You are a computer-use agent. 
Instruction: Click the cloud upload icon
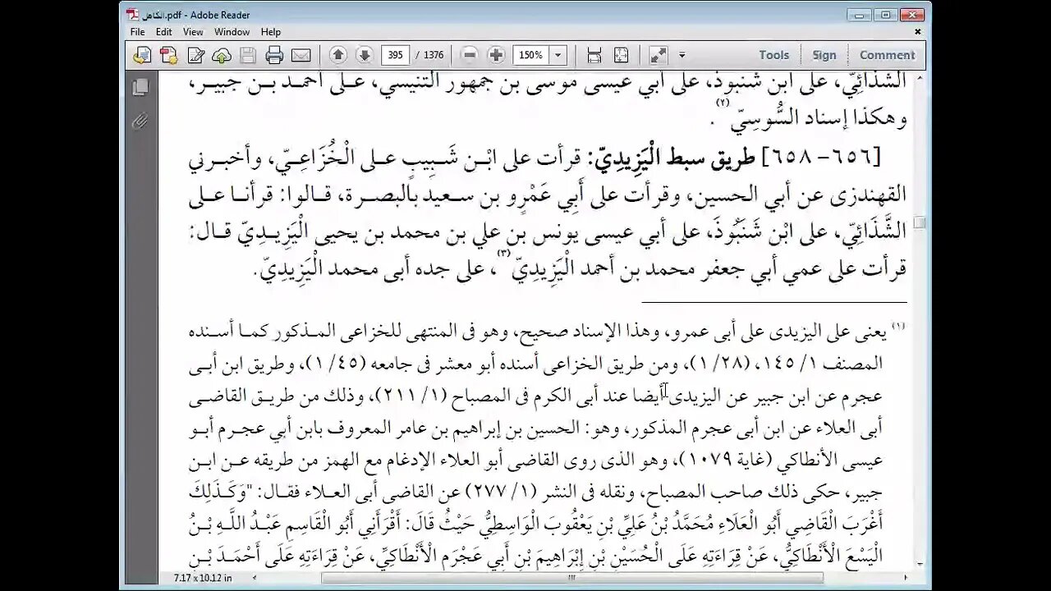[222, 55]
